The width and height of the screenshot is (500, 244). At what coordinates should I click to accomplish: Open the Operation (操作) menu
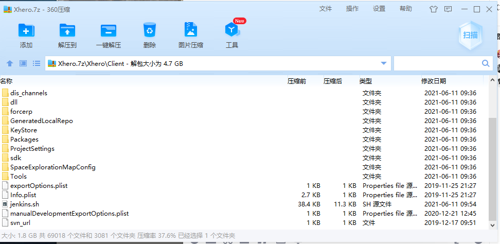click(x=352, y=9)
